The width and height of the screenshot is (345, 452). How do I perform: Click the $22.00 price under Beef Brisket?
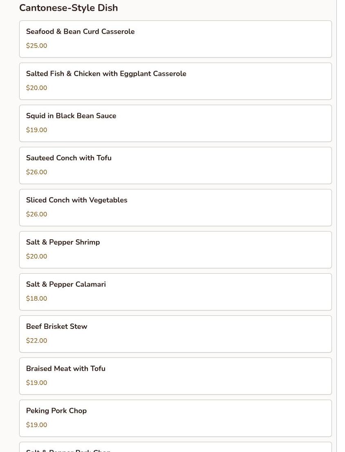(36, 340)
